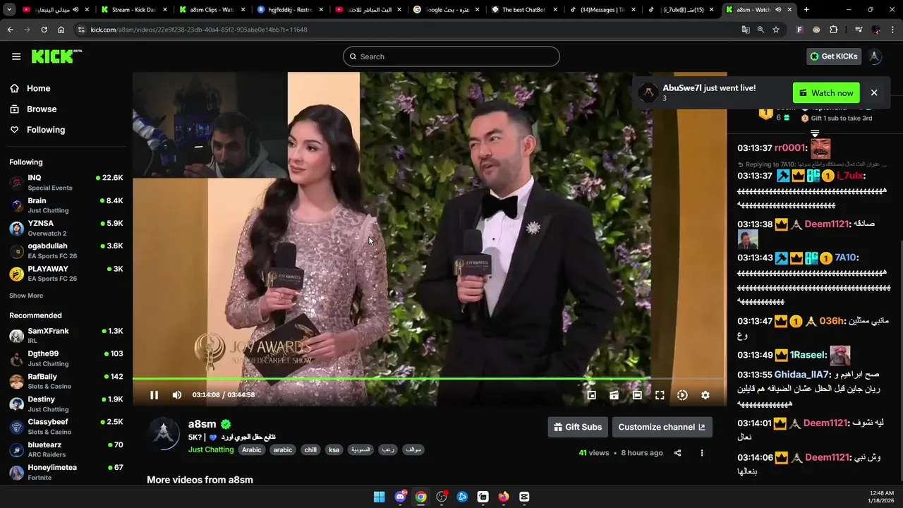Focus the Kick search field

[x=451, y=56]
